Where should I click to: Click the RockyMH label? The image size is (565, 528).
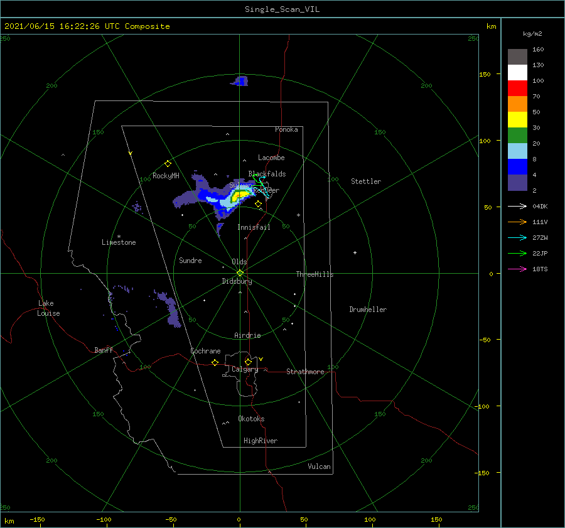point(166,176)
